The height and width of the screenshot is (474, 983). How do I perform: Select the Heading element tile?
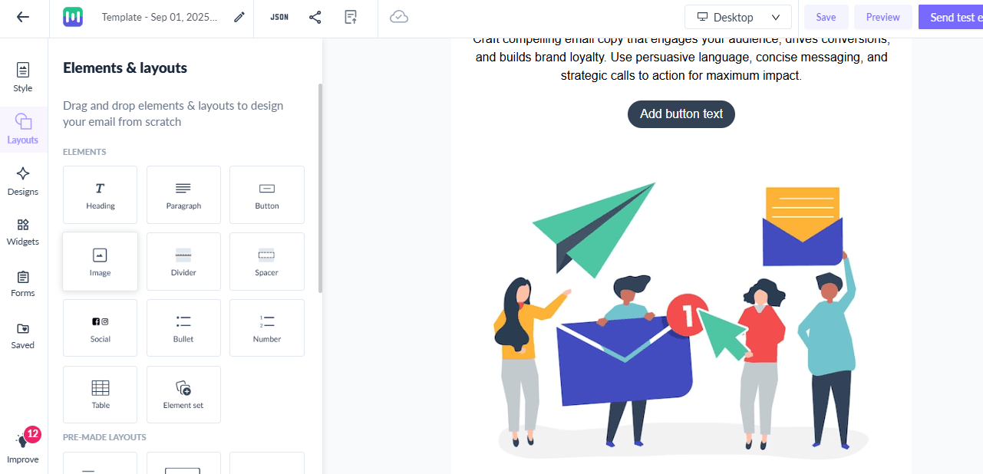pyautogui.click(x=101, y=195)
